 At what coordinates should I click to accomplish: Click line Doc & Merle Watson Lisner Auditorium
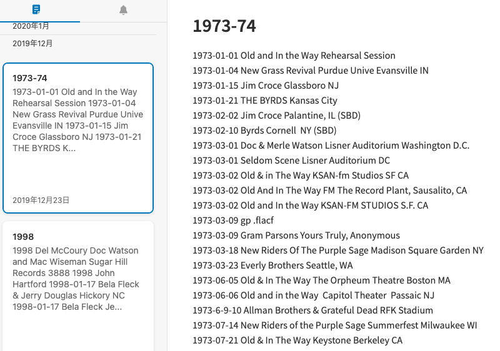331,146
